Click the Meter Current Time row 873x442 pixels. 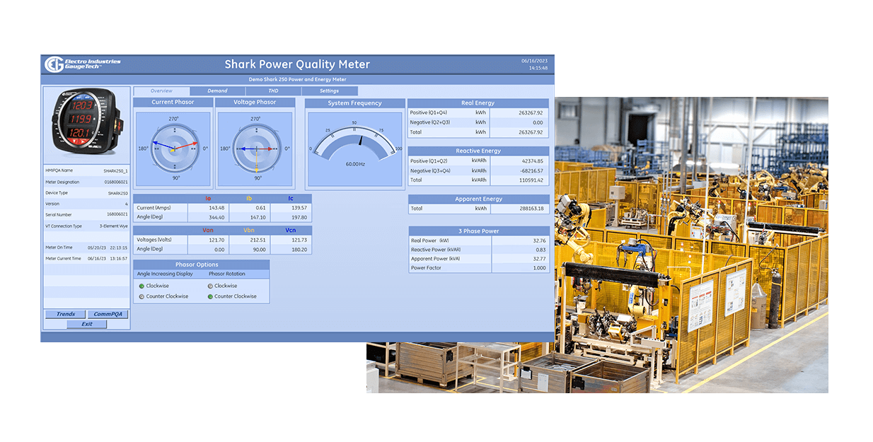pos(86,259)
